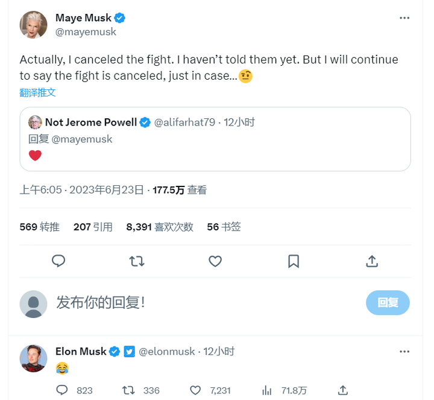Viewport: 434px width, 400px height.
Task: Like Elon Musk's reply with heart icon
Action: click(x=196, y=390)
